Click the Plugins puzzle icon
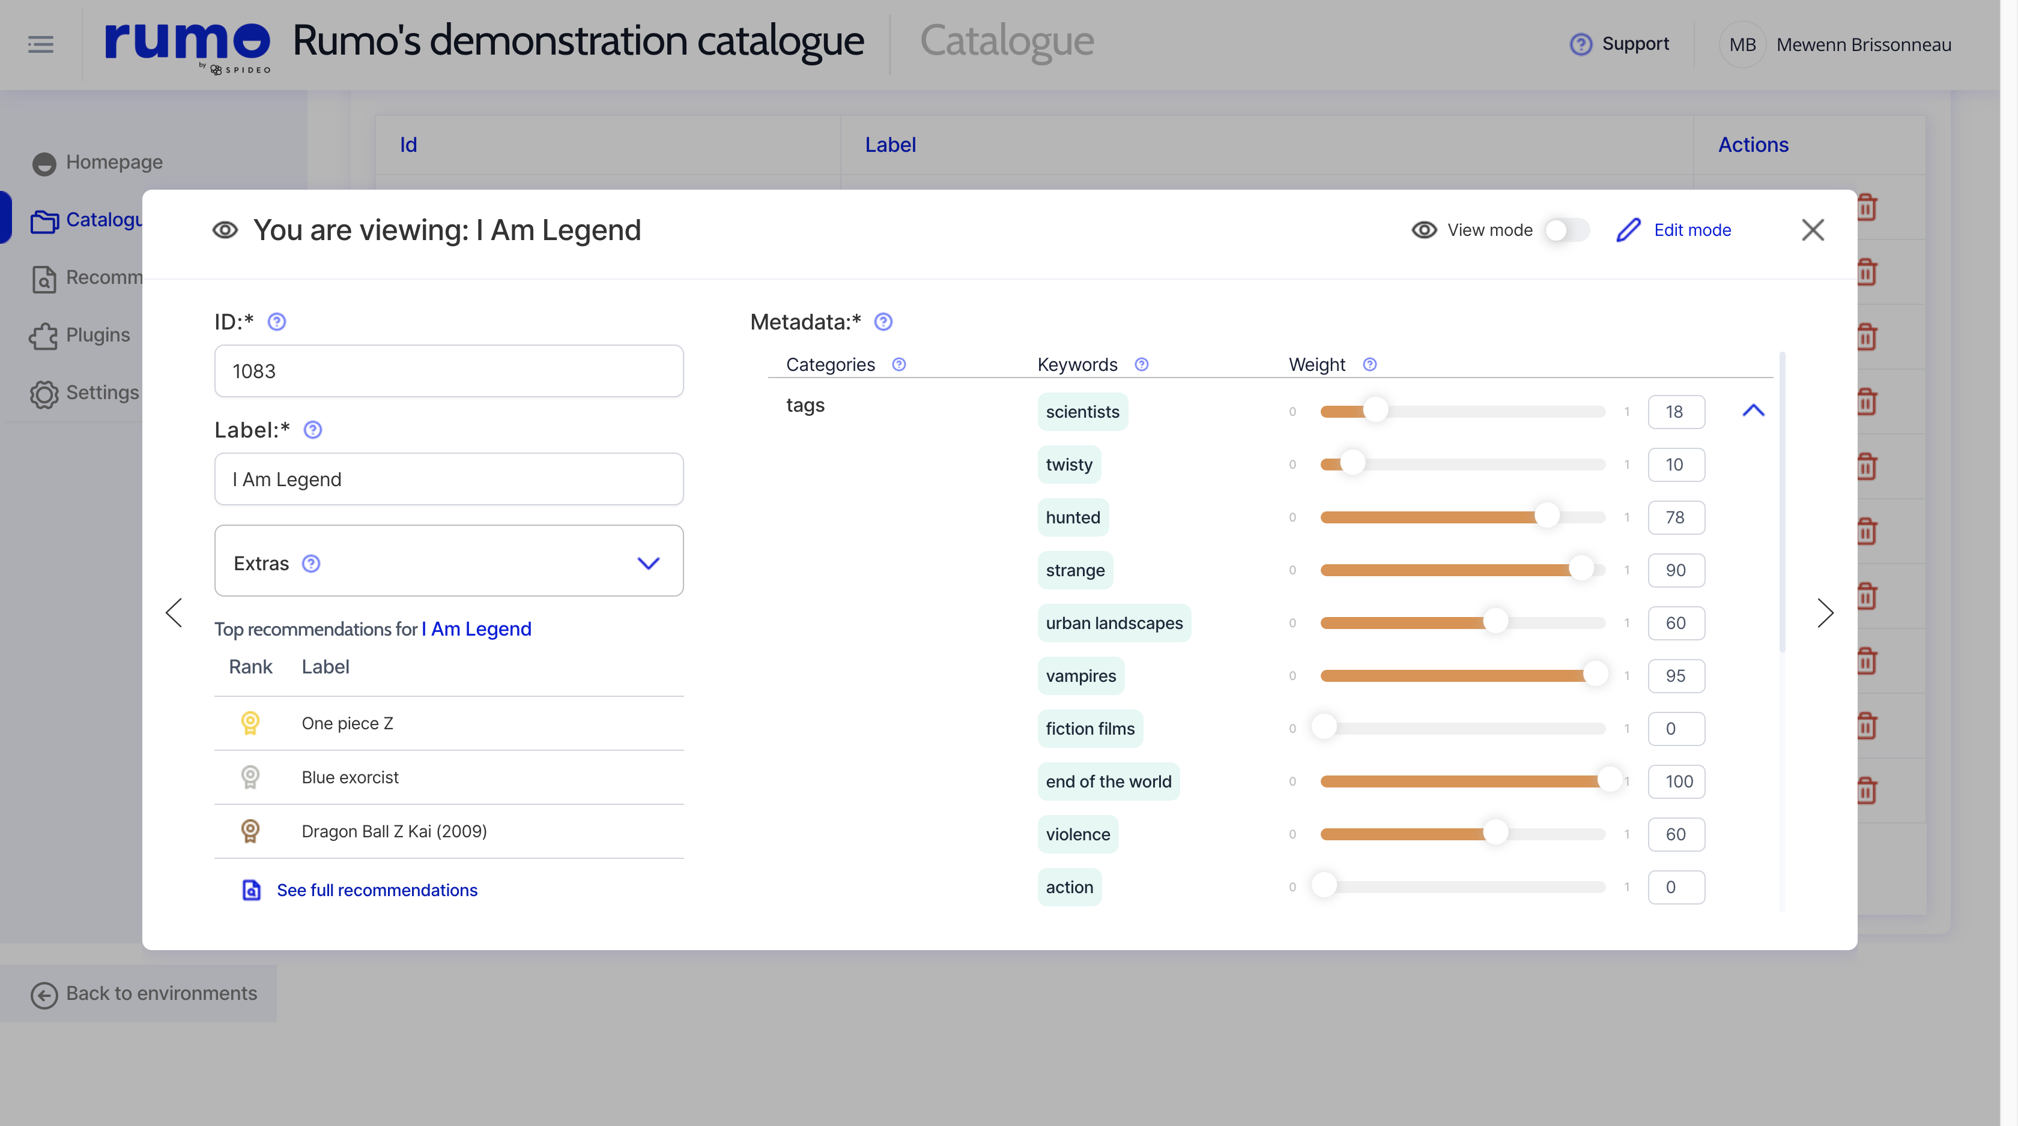2018x1126 pixels. pos(44,336)
